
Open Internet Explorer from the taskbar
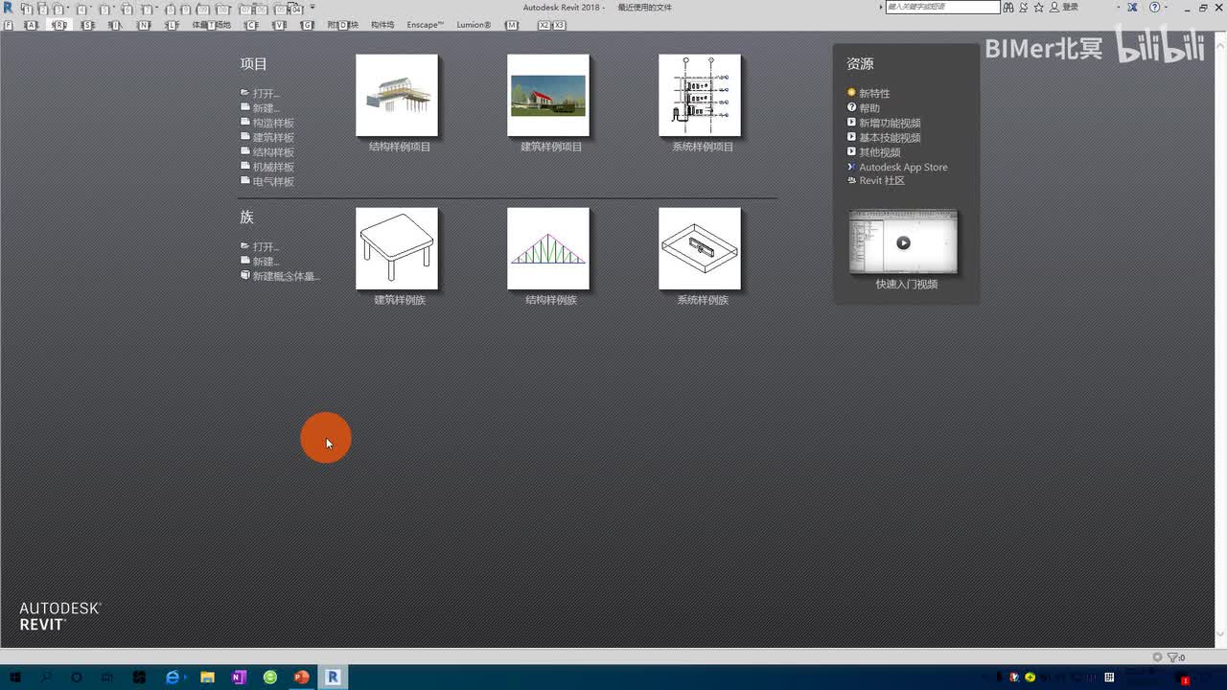[x=173, y=678]
